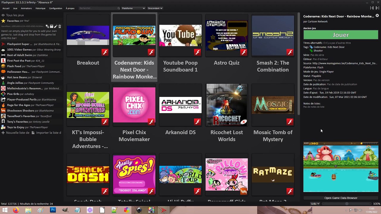Select the Youtube Poop Soundboard 1 game card

180,47
